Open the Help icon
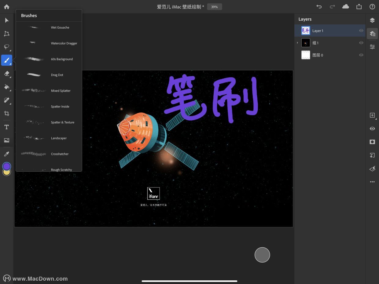379x284 pixels. pyautogui.click(x=372, y=7)
